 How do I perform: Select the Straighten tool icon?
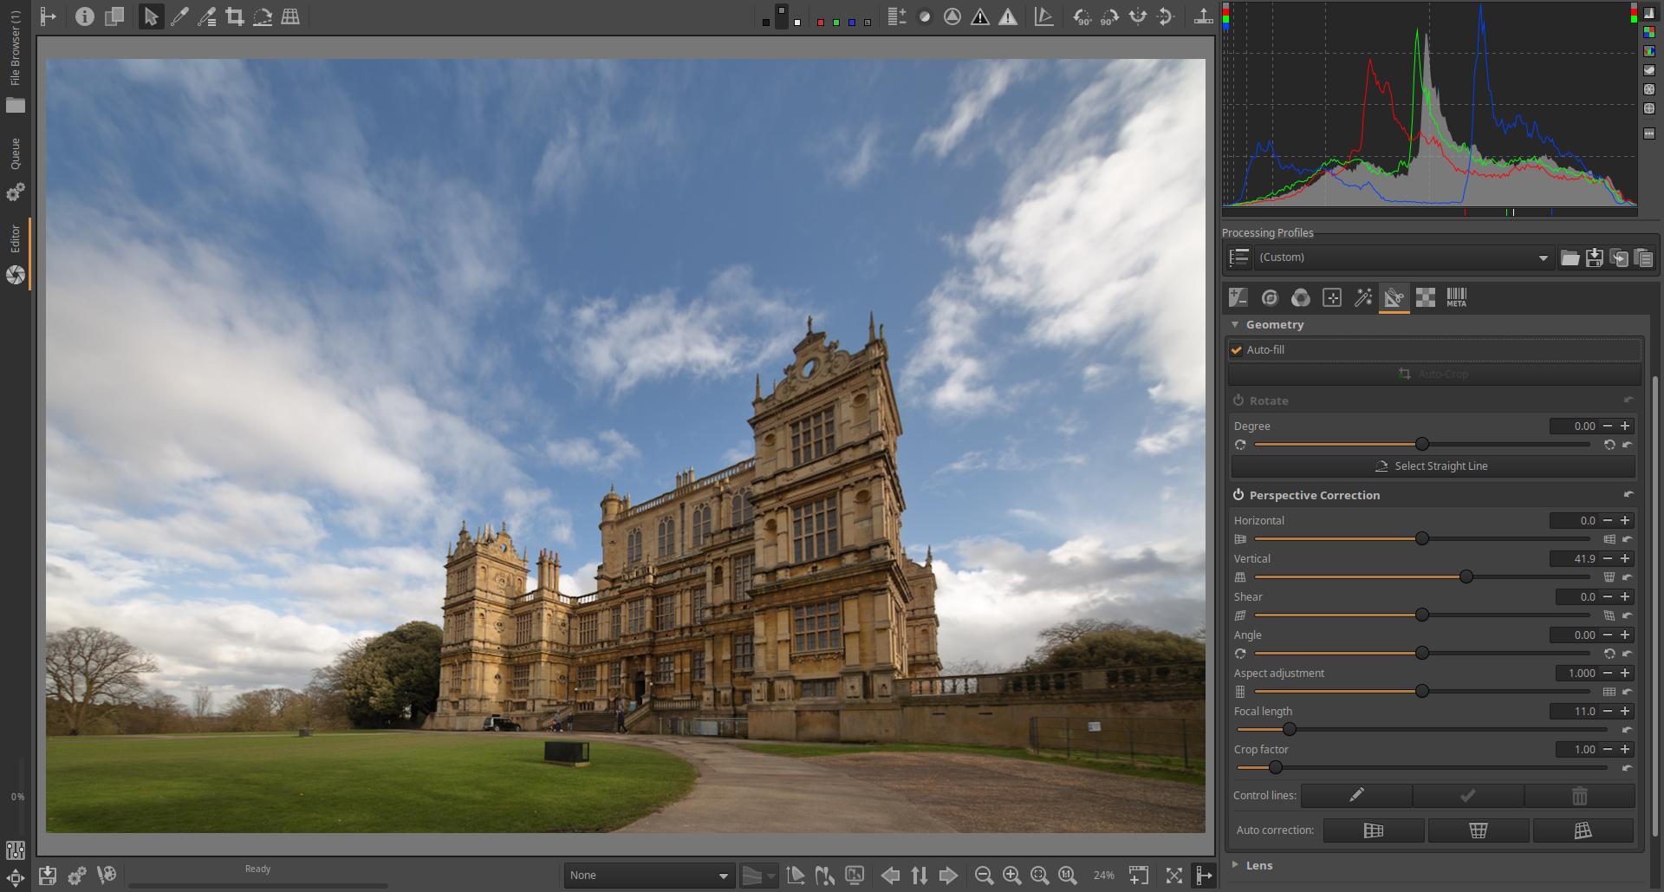[x=263, y=16]
